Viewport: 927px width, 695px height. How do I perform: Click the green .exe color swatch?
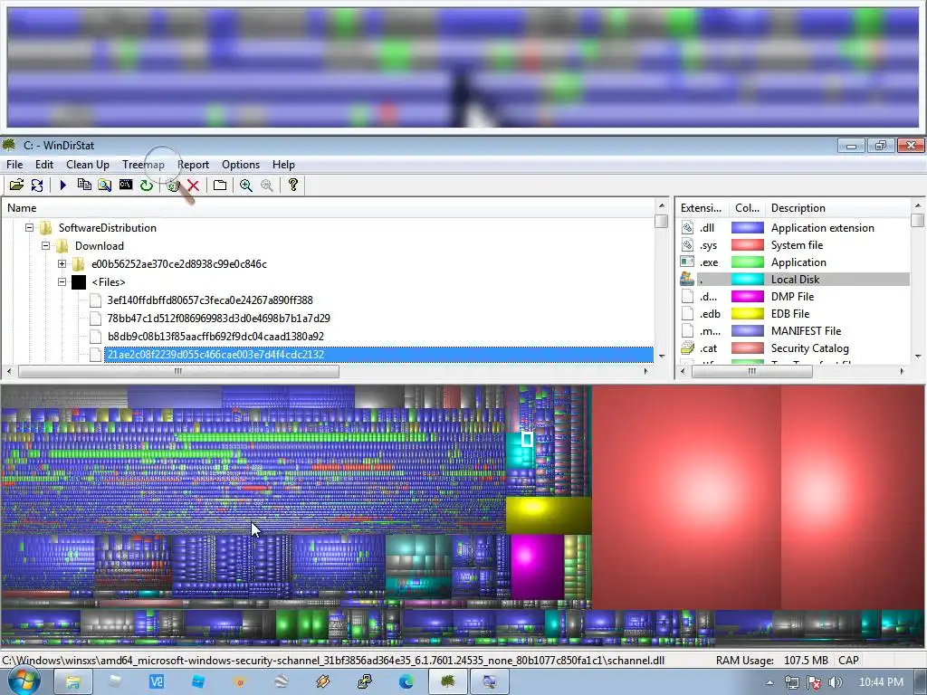747,262
